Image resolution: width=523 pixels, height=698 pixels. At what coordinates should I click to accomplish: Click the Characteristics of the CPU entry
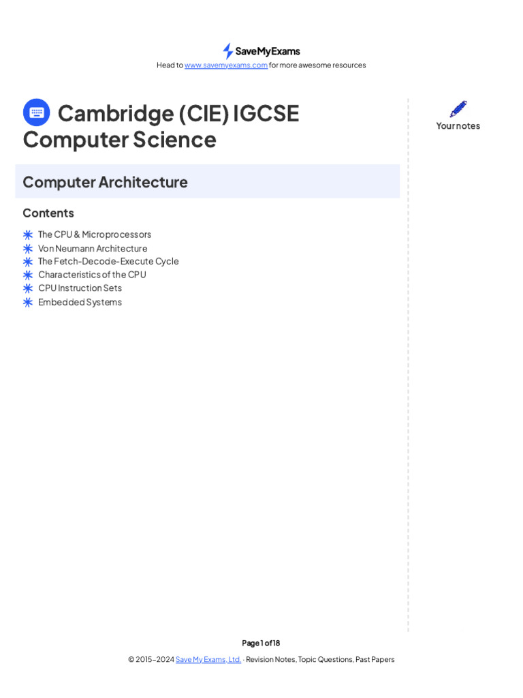point(92,275)
